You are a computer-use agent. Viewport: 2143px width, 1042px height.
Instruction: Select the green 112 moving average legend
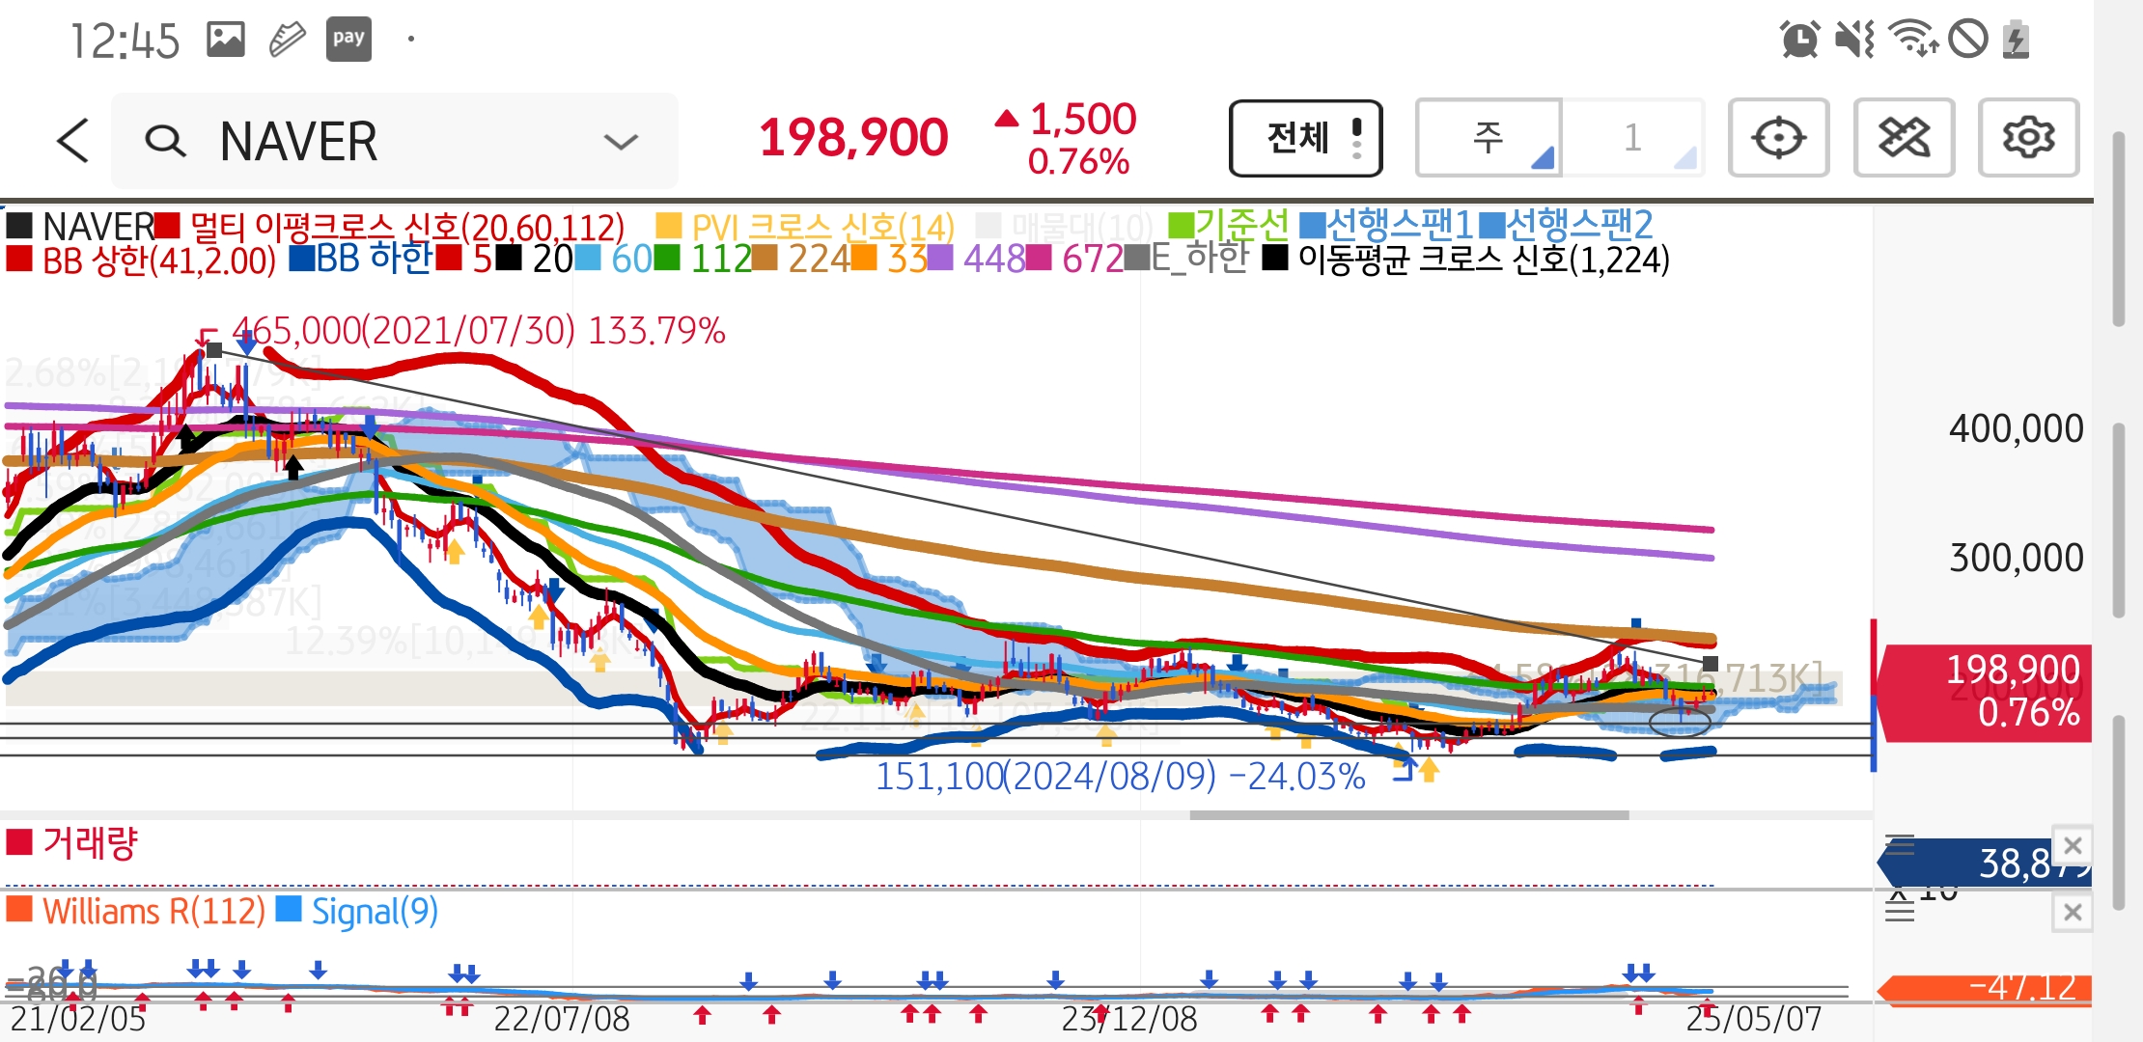pos(703,259)
